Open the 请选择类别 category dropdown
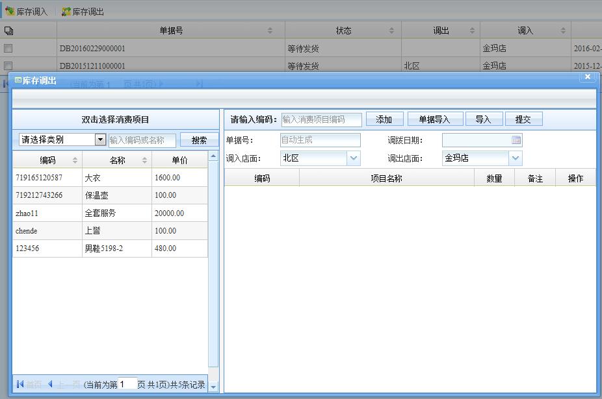602x399 pixels. pos(100,139)
